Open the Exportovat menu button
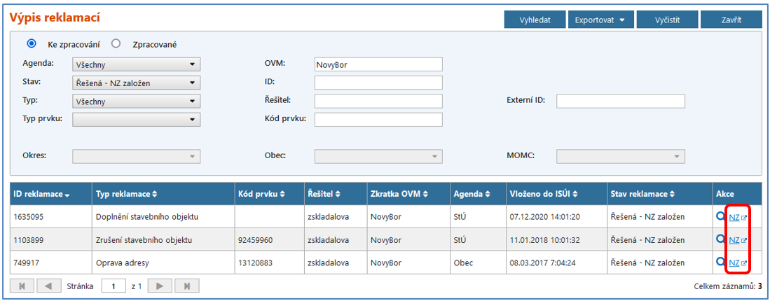Screen dimensions: 770x301 tap(600, 20)
